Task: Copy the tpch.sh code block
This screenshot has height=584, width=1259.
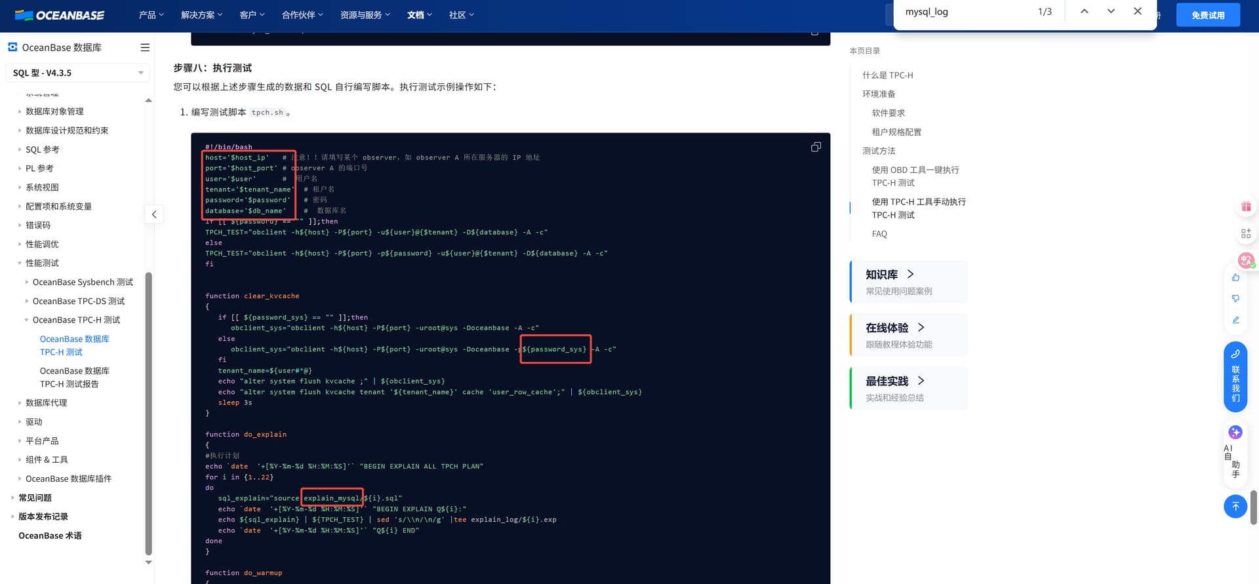Action: pyautogui.click(x=816, y=147)
